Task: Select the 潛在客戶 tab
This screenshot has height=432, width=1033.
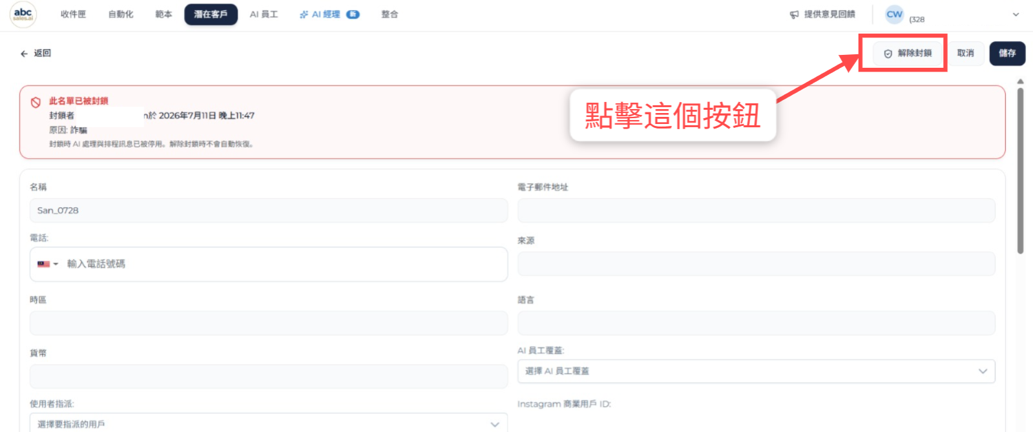Action: pyautogui.click(x=211, y=14)
